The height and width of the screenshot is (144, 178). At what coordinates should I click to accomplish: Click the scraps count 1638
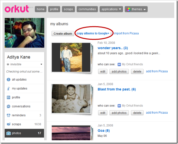coord(38,124)
